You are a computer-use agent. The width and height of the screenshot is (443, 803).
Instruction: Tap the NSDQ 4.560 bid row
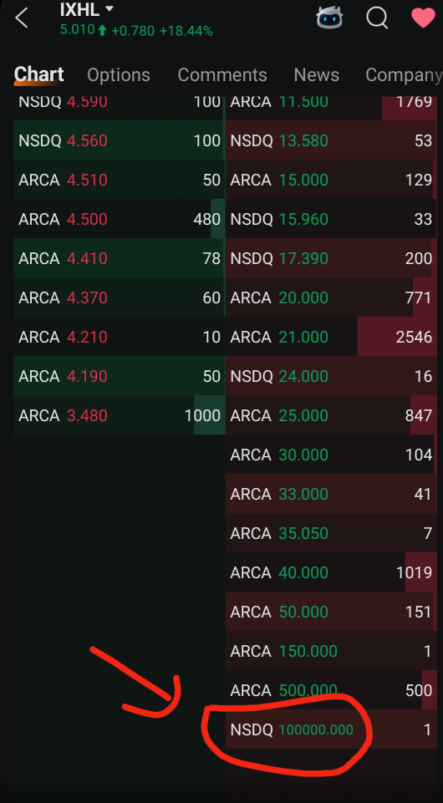[x=120, y=140]
